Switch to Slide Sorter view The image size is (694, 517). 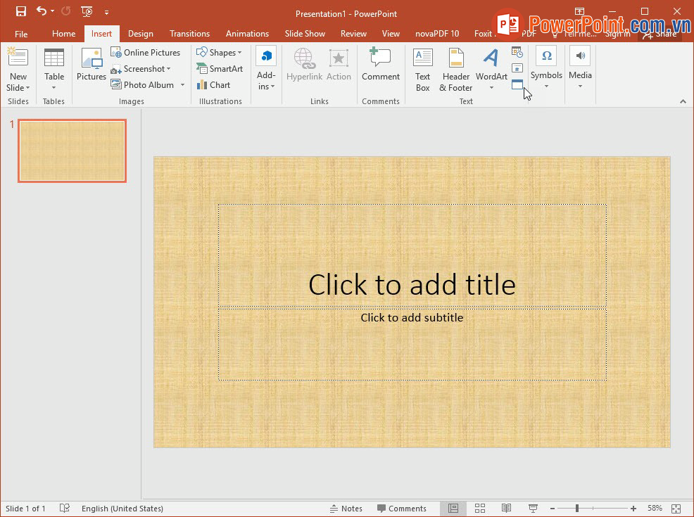point(480,509)
